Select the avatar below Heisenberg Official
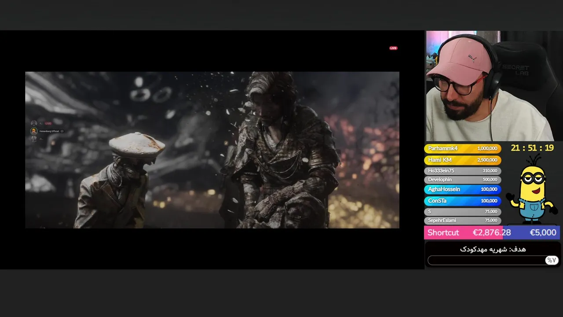This screenshot has height=317, width=563. point(34,139)
